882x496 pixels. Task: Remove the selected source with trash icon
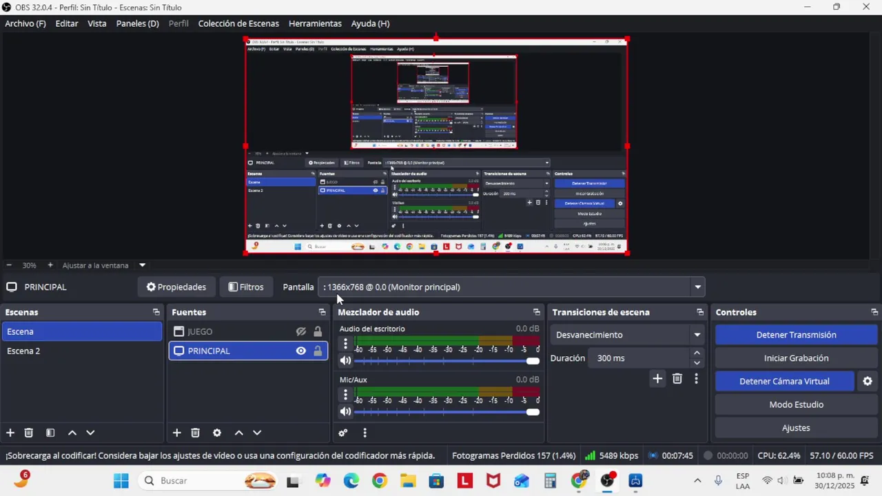195,433
